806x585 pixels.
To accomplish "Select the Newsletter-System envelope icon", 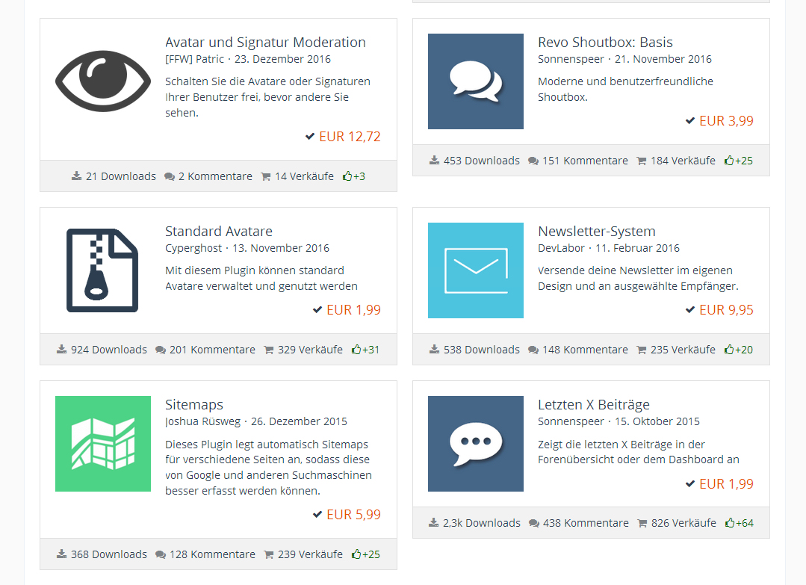I will [x=475, y=270].
